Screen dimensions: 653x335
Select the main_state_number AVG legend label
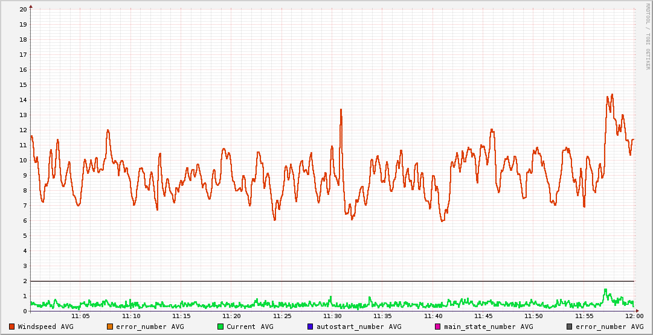pyautogui.click(x=488, y=327)
